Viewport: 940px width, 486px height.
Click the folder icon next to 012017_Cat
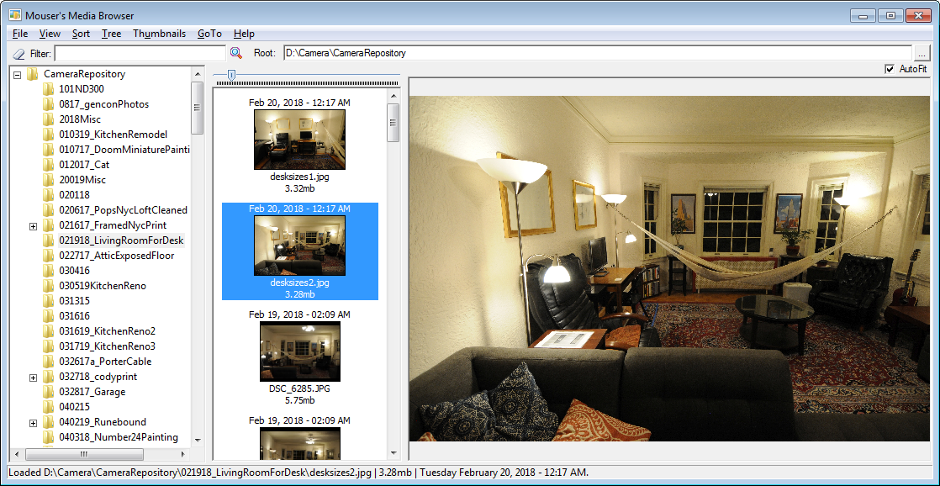pos(48,165)
